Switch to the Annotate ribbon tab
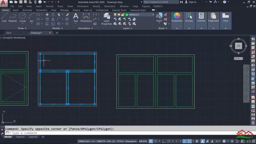Image resolution: width=256 pixels, height=144 pixels. click(x=27, y=10)
